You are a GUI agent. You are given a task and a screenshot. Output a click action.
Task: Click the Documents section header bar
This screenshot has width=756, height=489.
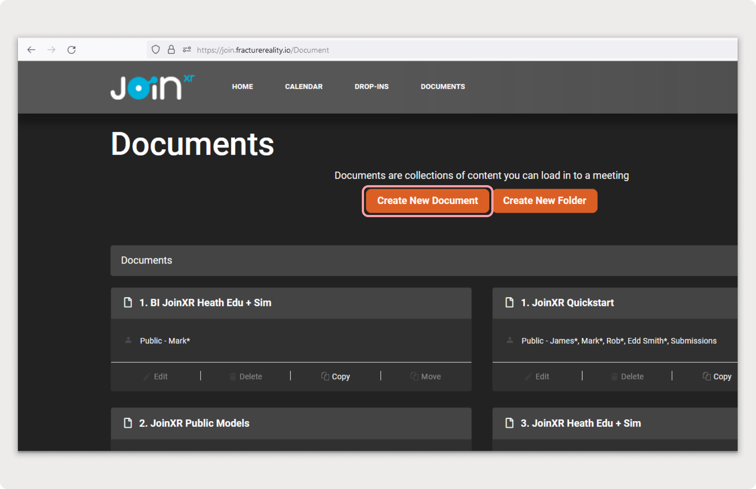tap(424, 260)
